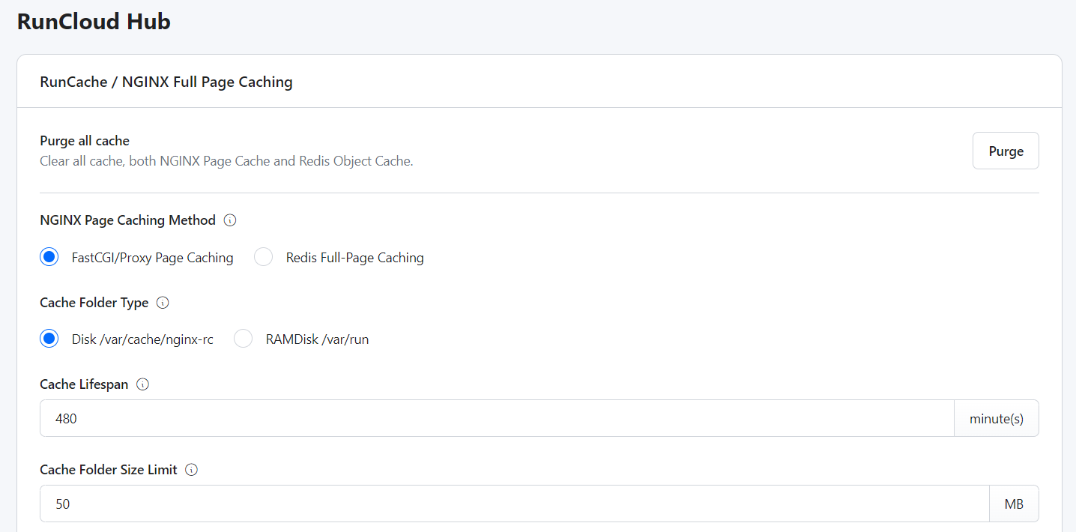Select Disk /var/cache/nginx-rc folder type
Image resolution: width=1076 pixels, height=532 pixels.
pyautogui.click(x=49, y=339)
